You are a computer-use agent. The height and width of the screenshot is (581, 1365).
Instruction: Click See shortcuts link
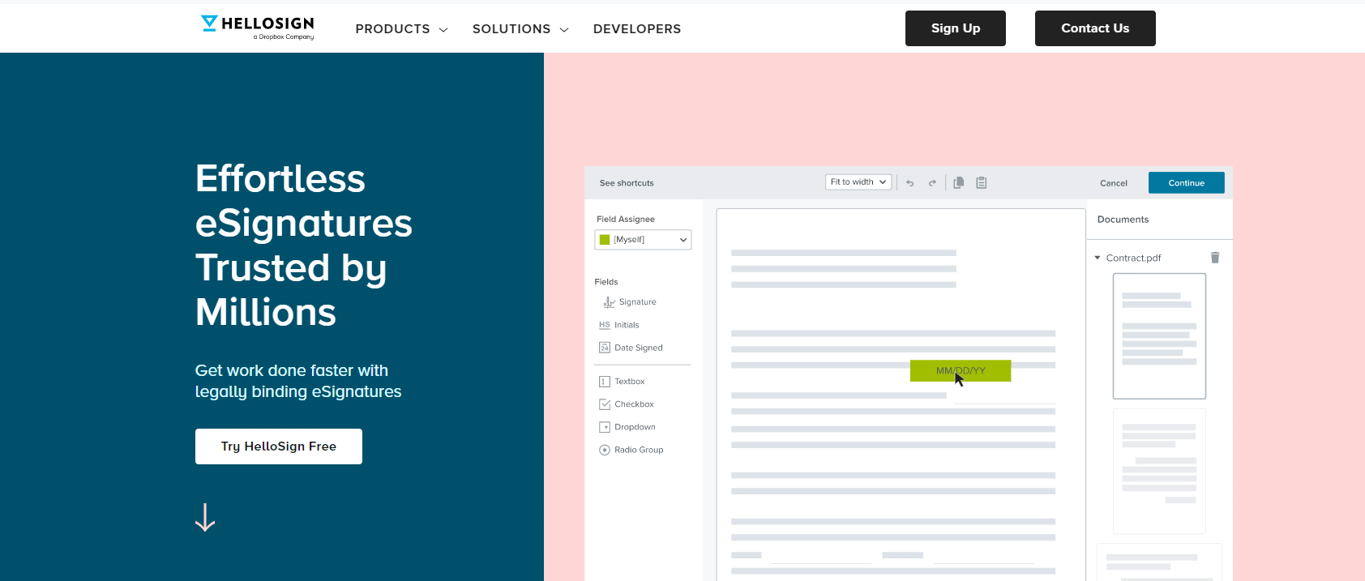(627, 183)
